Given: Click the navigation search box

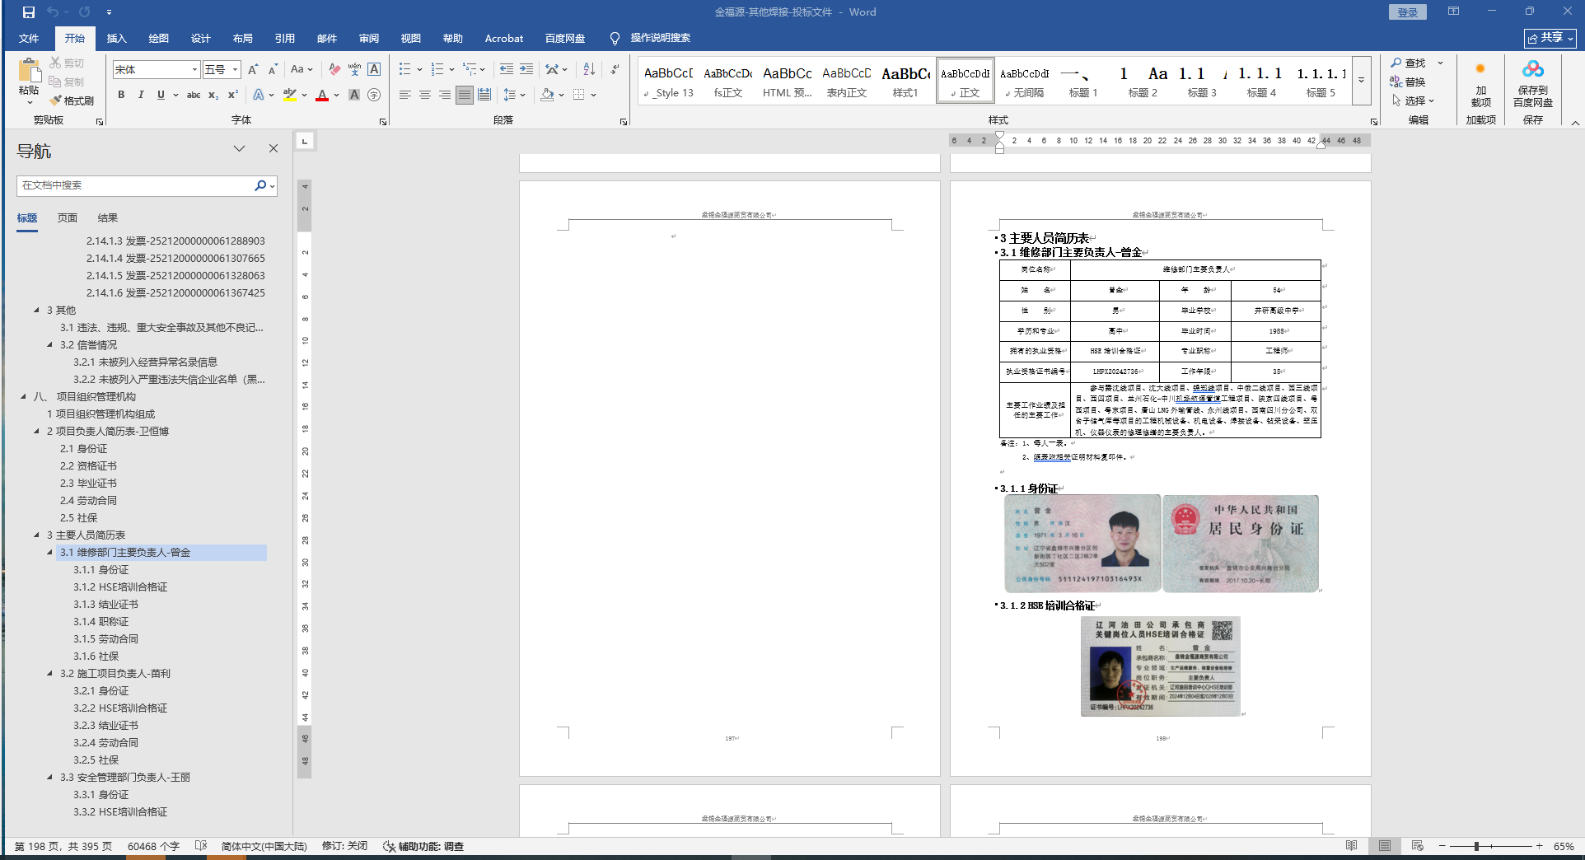Looking at the screenshot, I should [136, 185].
